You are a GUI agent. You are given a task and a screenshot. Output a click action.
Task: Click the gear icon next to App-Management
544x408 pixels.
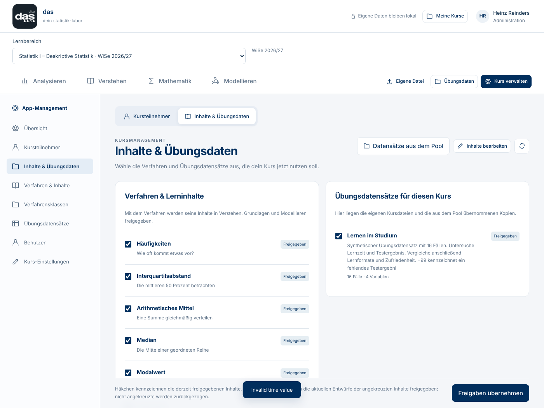15,108
